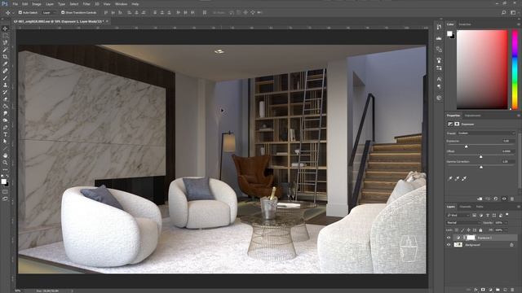Viewport: 522px width, 293px height.
Task: Open the Kind layer filter dropdown
Action: (x=458, y=215)
